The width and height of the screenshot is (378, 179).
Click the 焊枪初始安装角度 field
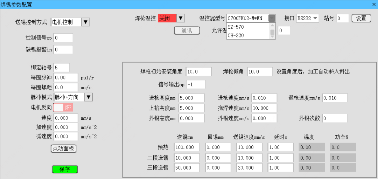(x=199, y=72)
